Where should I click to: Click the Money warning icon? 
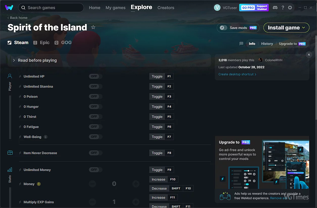(39, 184)
